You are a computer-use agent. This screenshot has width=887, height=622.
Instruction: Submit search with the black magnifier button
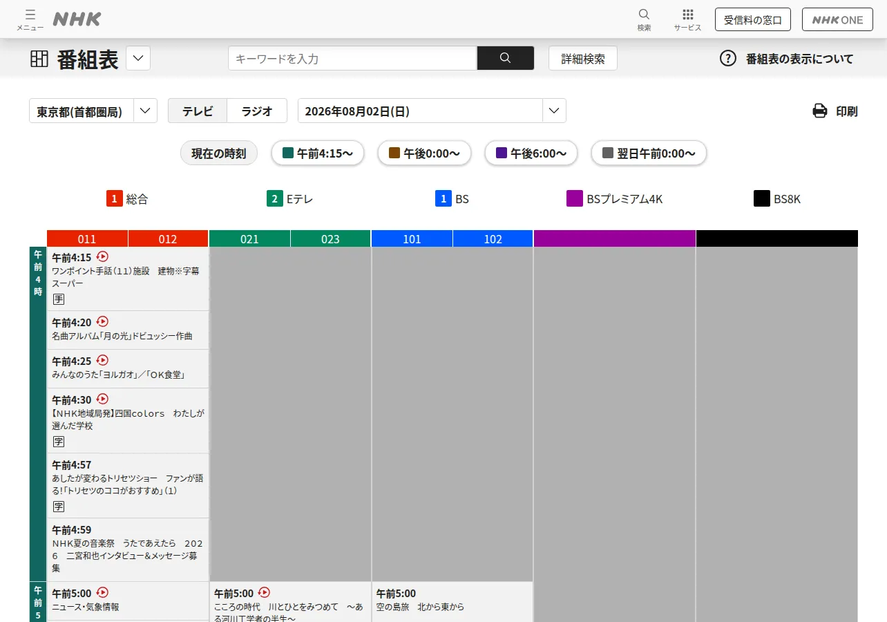click(x=506, y=58)
